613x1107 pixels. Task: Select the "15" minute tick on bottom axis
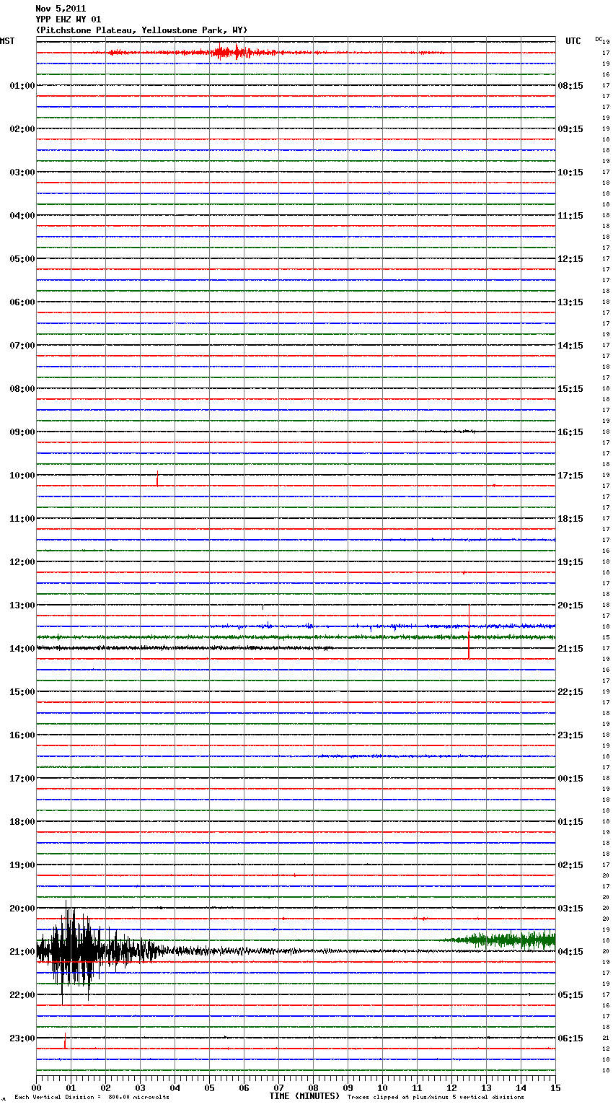click(555, 1088)
